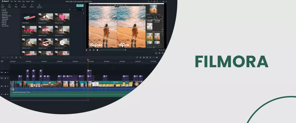Image resolution: width=296 pixels, height=123 pixels.
Task: Select the Journey category
Action: pyautogui.click(x=5, y=12)
